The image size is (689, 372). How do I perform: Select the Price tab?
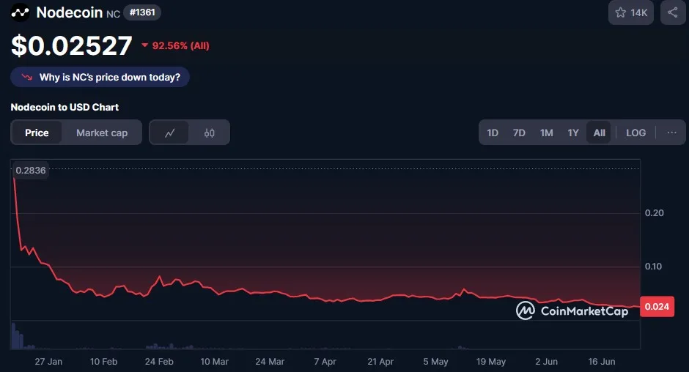click(37, 133)
